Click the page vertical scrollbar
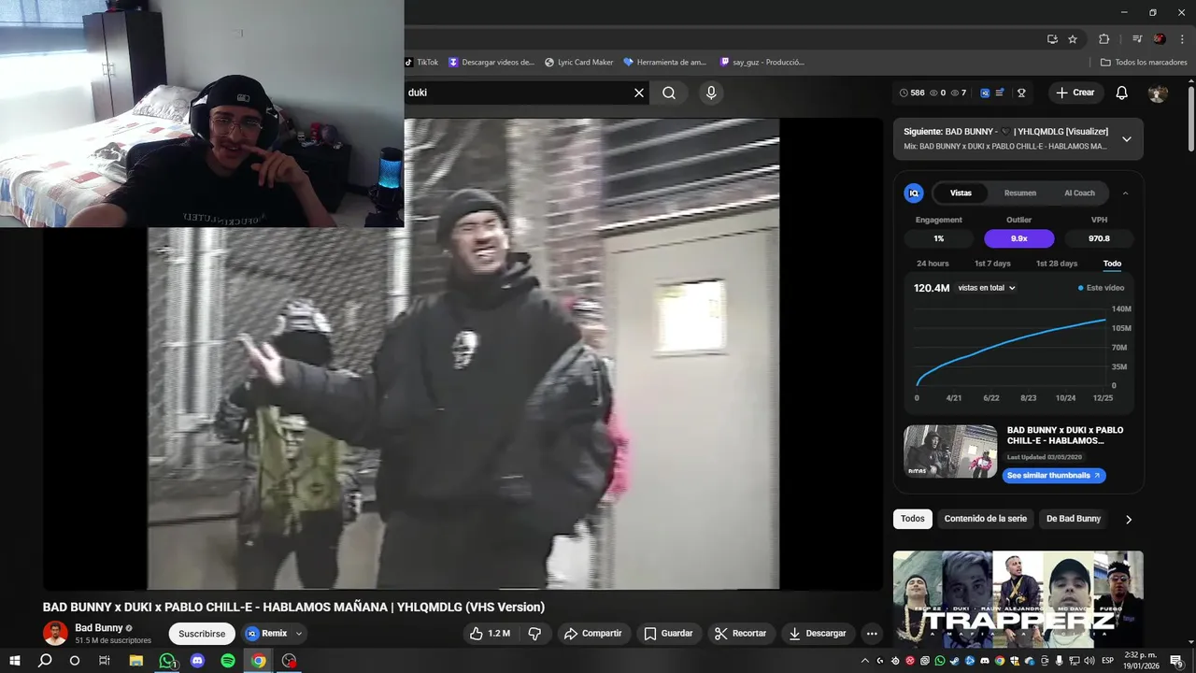 [1191, 117]
